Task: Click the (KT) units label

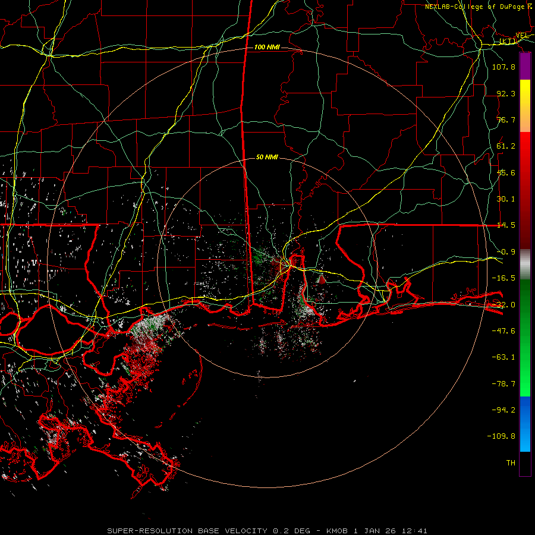Action: 508,42
